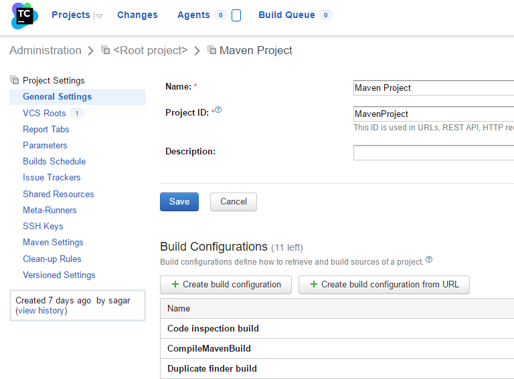Open VCS Roots settings
Viewport: 514px width, 379px height.
44,113
